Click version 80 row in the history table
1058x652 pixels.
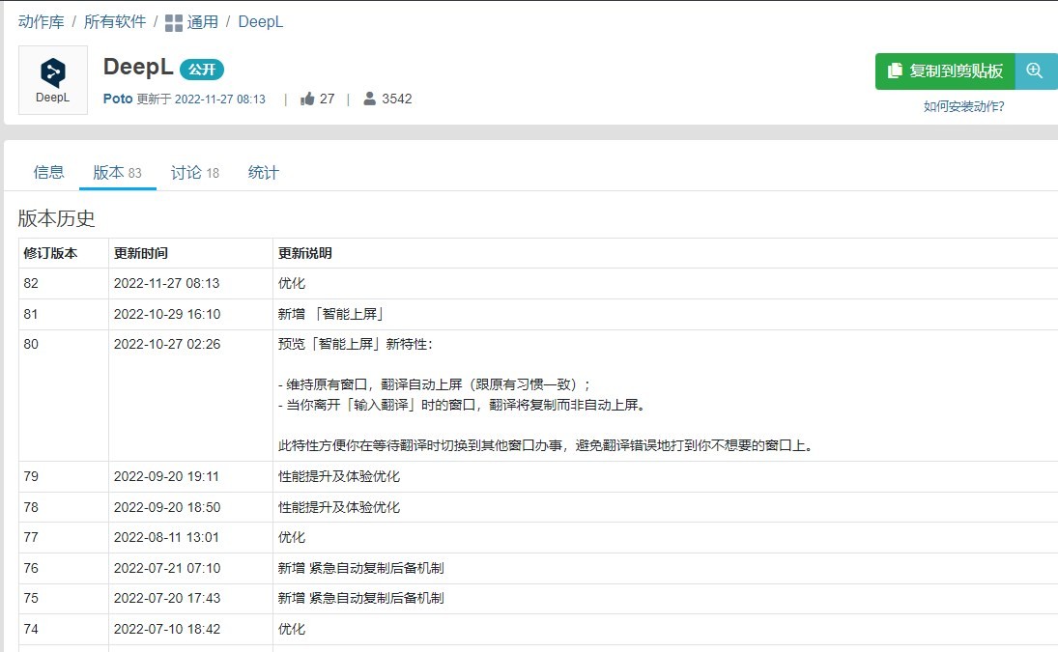pyautogui.click(x=30, y=344)
